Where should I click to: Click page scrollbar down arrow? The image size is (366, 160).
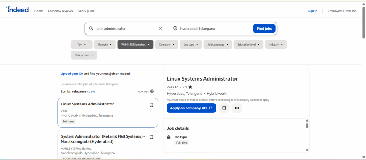click(x=363, y=157)
